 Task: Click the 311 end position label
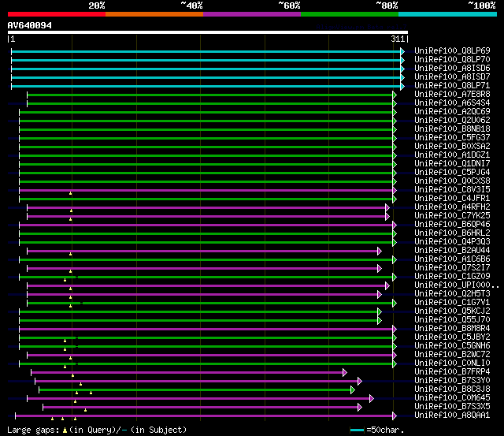(398, 39)
